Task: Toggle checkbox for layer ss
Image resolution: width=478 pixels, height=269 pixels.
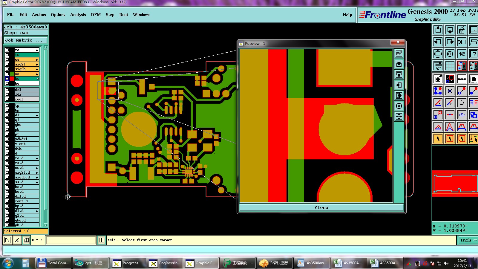Action: (7, 74)
